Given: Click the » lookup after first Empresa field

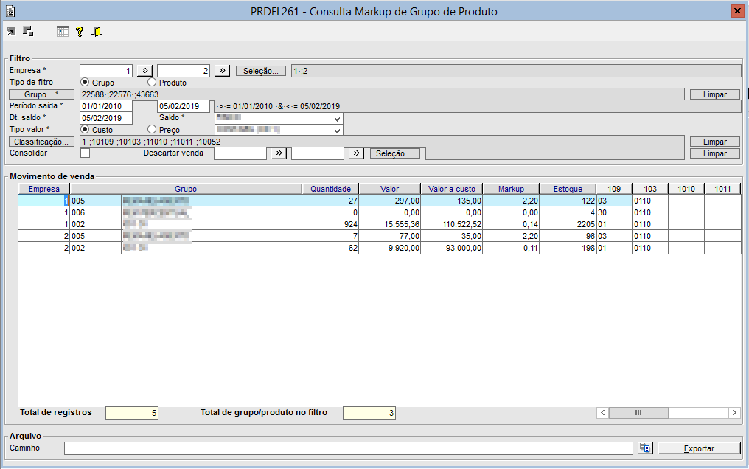Looking at the screenshot, I should [144, 71].
